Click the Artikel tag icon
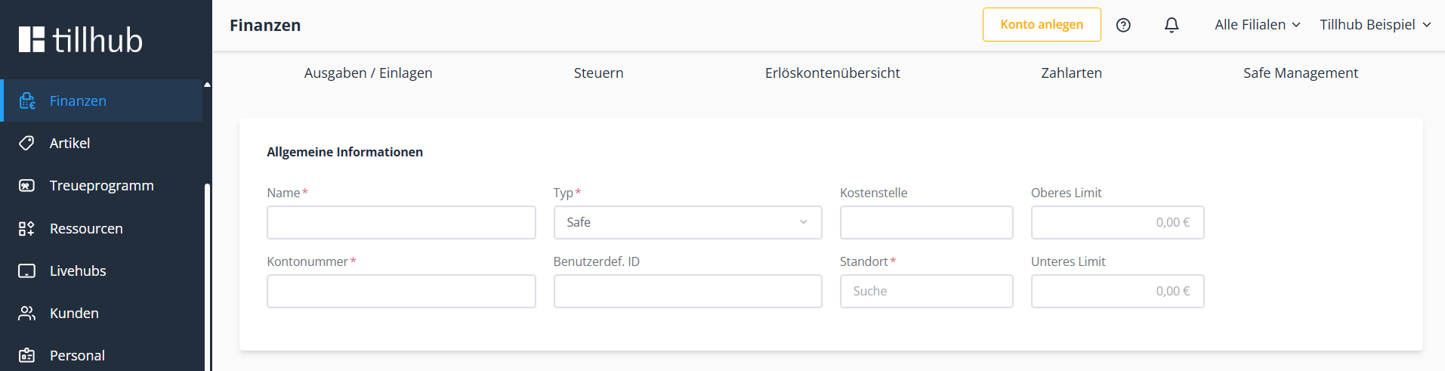The image size is (1445, 371). (x=27, y=144)
